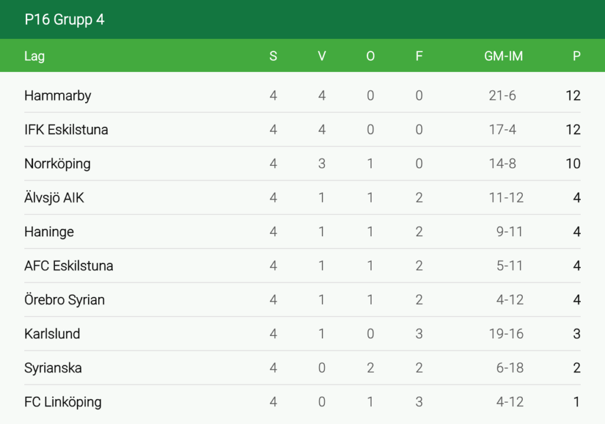Select AFC Eskilstuna in the table
Image resolution: width=605 pixels, height=424 pixels.
tap(69, 266)
